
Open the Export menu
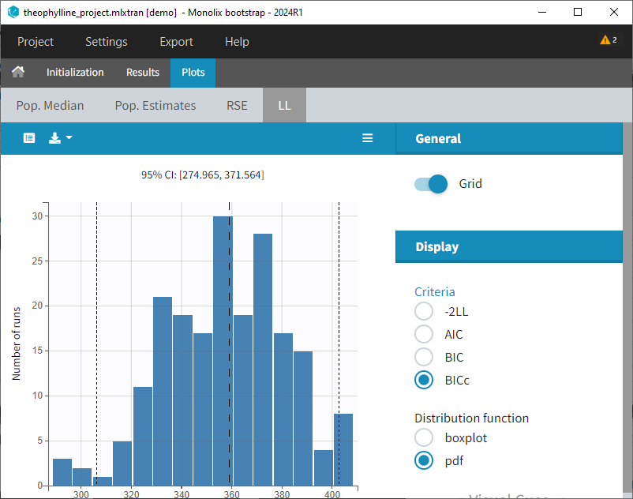click(x=176, y=42)
